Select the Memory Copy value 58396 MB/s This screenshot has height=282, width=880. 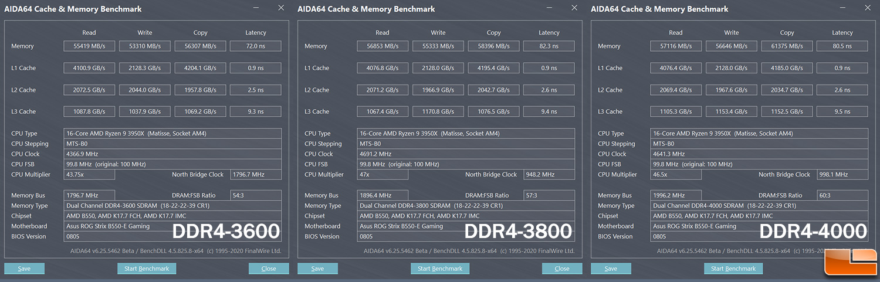tap(493, 46)
